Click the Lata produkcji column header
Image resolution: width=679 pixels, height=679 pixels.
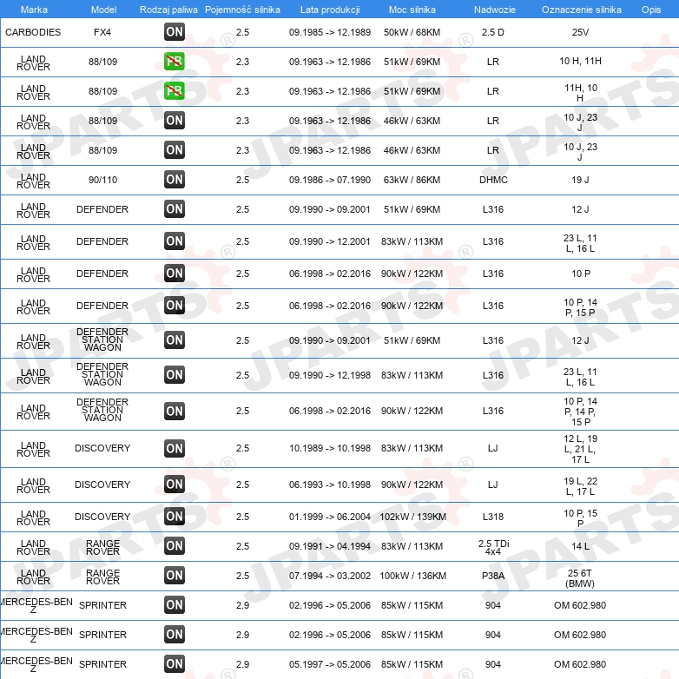coord(330,10)
